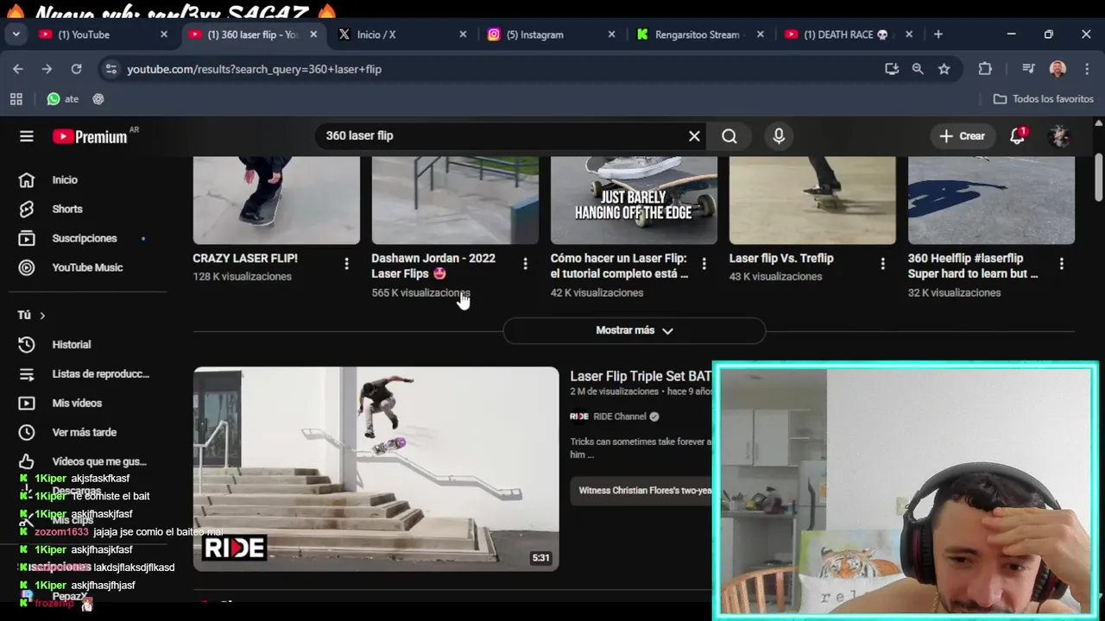The image size is (1105, 621).
Task: Open the extensions puzzle icon
Action: (x=985, y=69)
